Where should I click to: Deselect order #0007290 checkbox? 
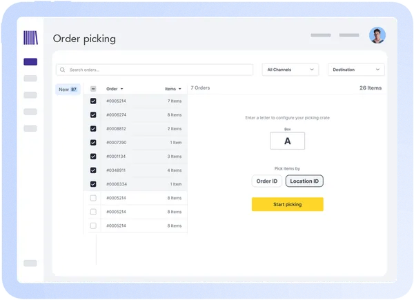pyautogui.click(x=93, y=143)
